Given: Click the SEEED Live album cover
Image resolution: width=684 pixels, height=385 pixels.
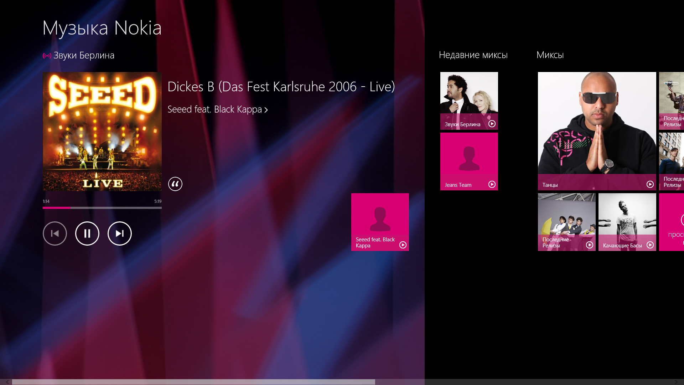Looking at the screenshot, I should [x=102, y=132].
